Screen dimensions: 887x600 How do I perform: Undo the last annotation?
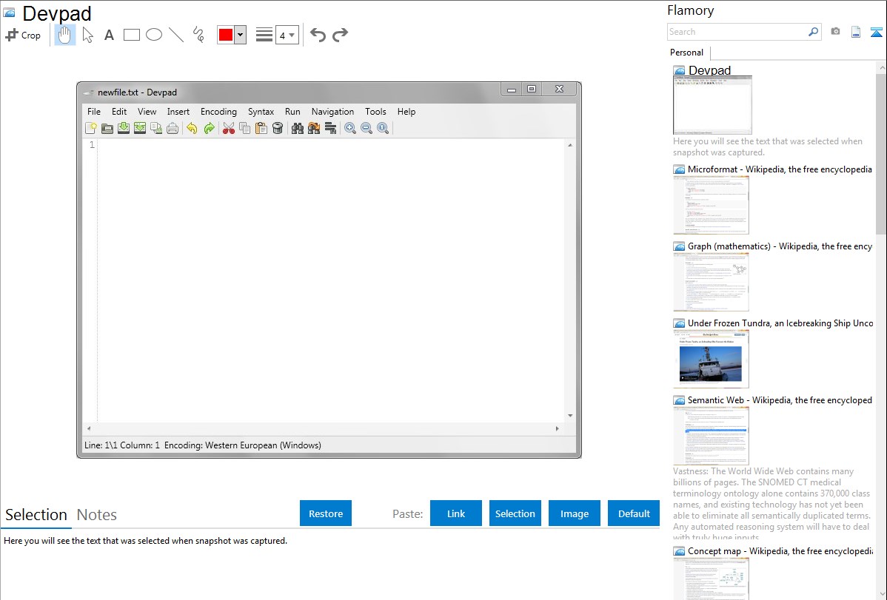318,35
